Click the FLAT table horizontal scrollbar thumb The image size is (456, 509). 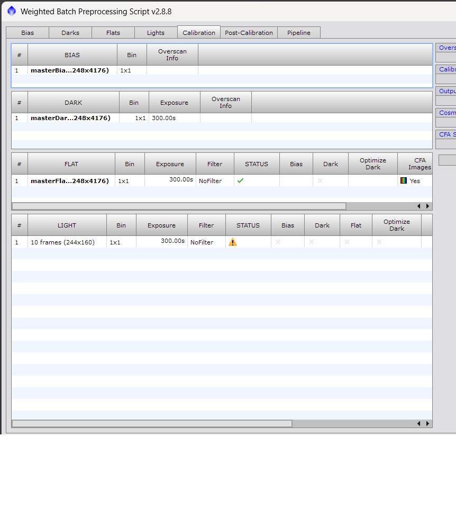[x=179, y=206]
